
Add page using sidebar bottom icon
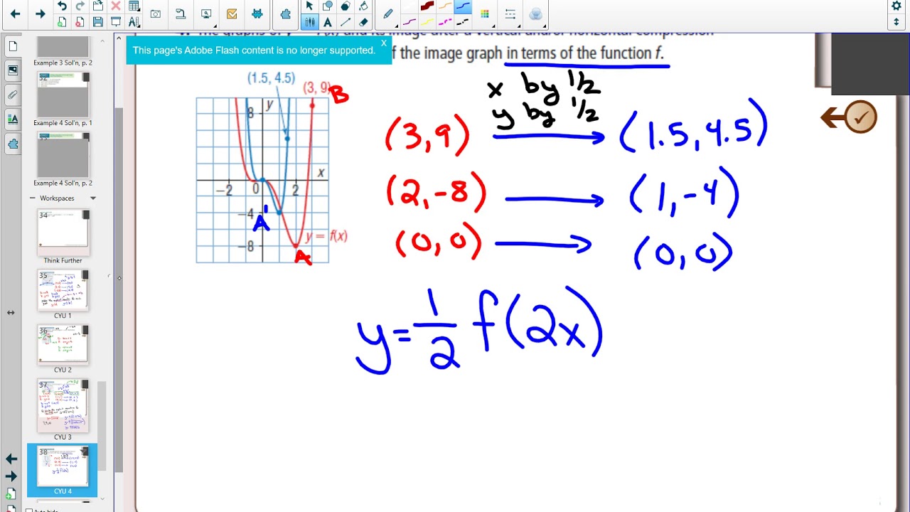tap(11, 494)
